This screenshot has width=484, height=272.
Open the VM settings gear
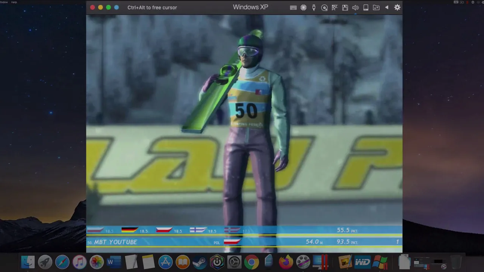click(x=397, y=7)
